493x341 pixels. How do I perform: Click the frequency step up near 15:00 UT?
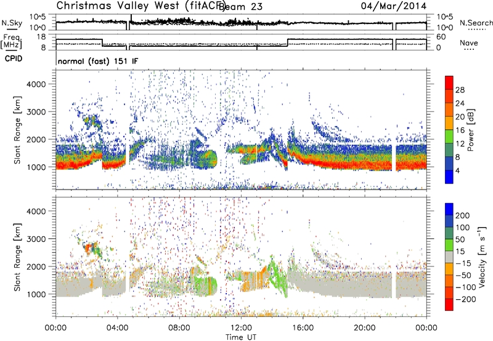(287, 42)
